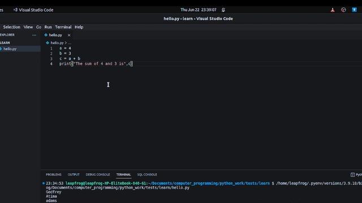The height and width of the screenshot is (203, 362).
Task: Click the print statement on line 4
Action: point(96,64)
